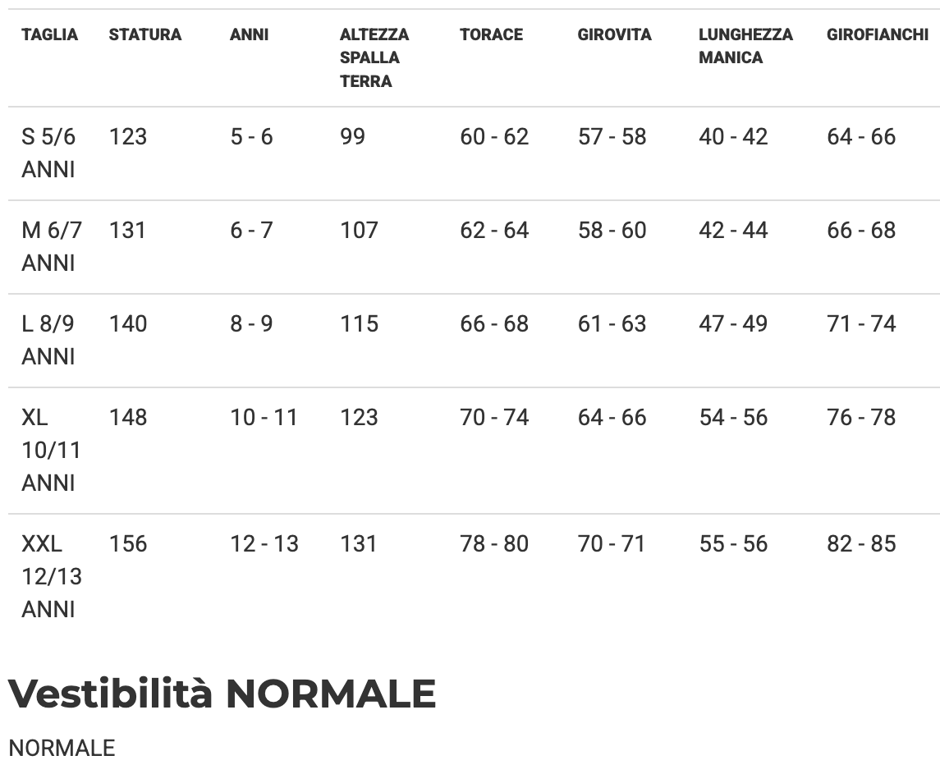This screenshot has height=774, width=940.
Task: Select the XL 10/11 ANNI size cell
Action: (51, 450)
